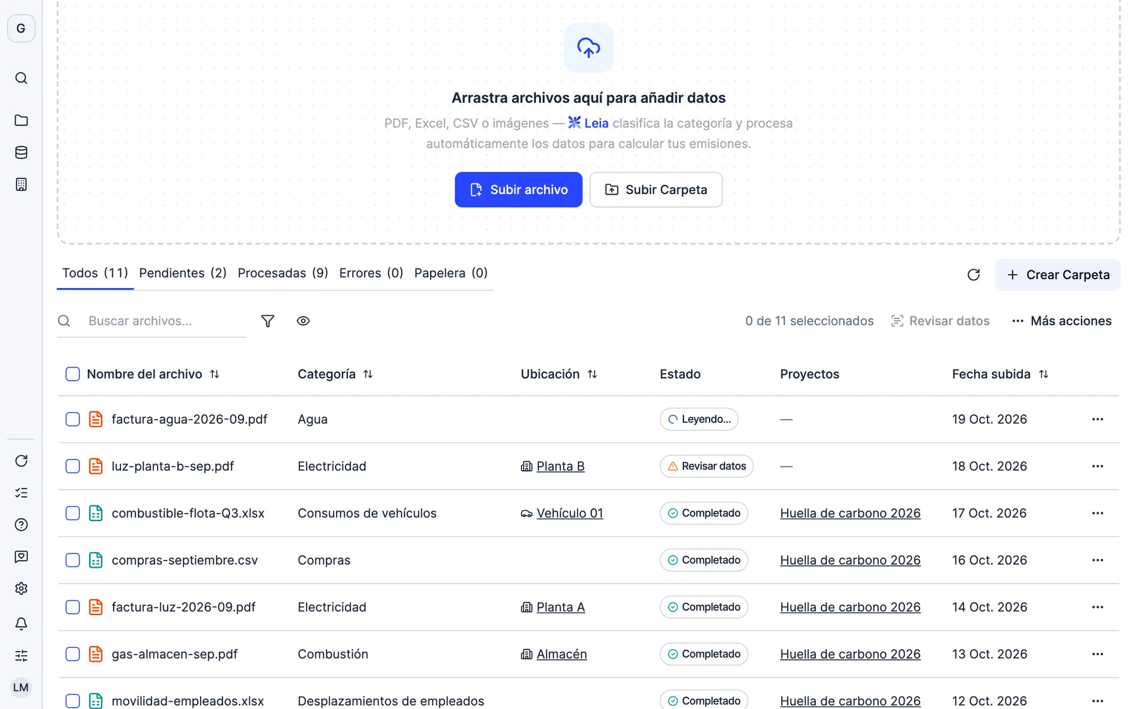Open the notifications bell icon

[21, 623]
